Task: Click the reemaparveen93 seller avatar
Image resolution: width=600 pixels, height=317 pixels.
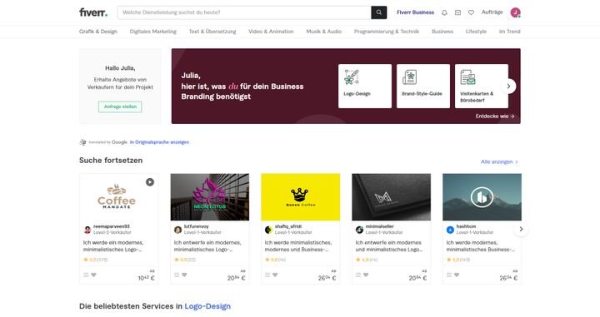Action: 87,230
